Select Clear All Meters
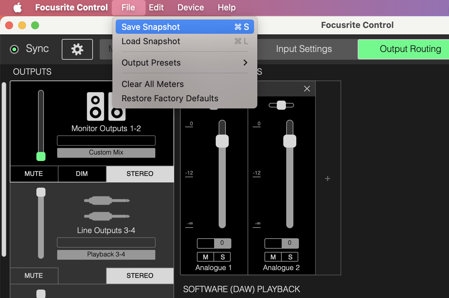 tap(185, 84)
